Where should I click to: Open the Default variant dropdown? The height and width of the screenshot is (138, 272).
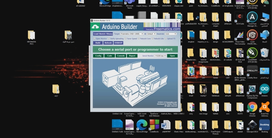coord(151,34)
